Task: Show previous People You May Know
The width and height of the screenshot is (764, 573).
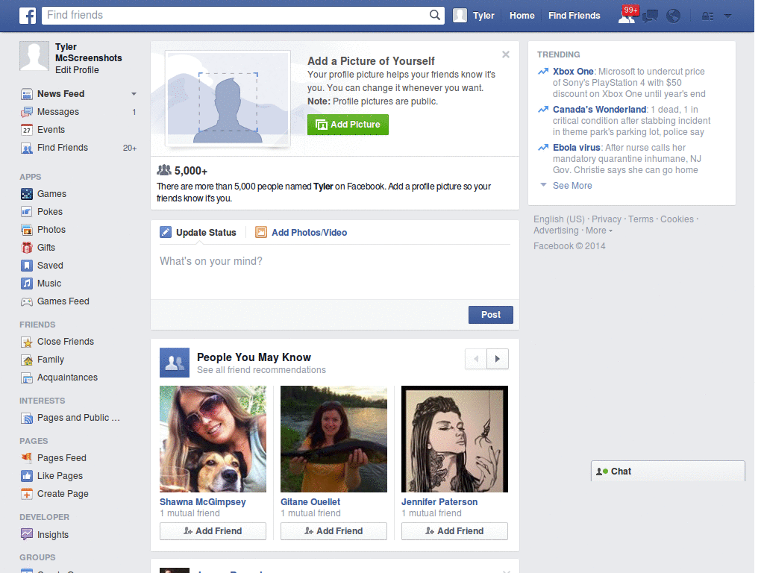Action: [x=476, y=359]
